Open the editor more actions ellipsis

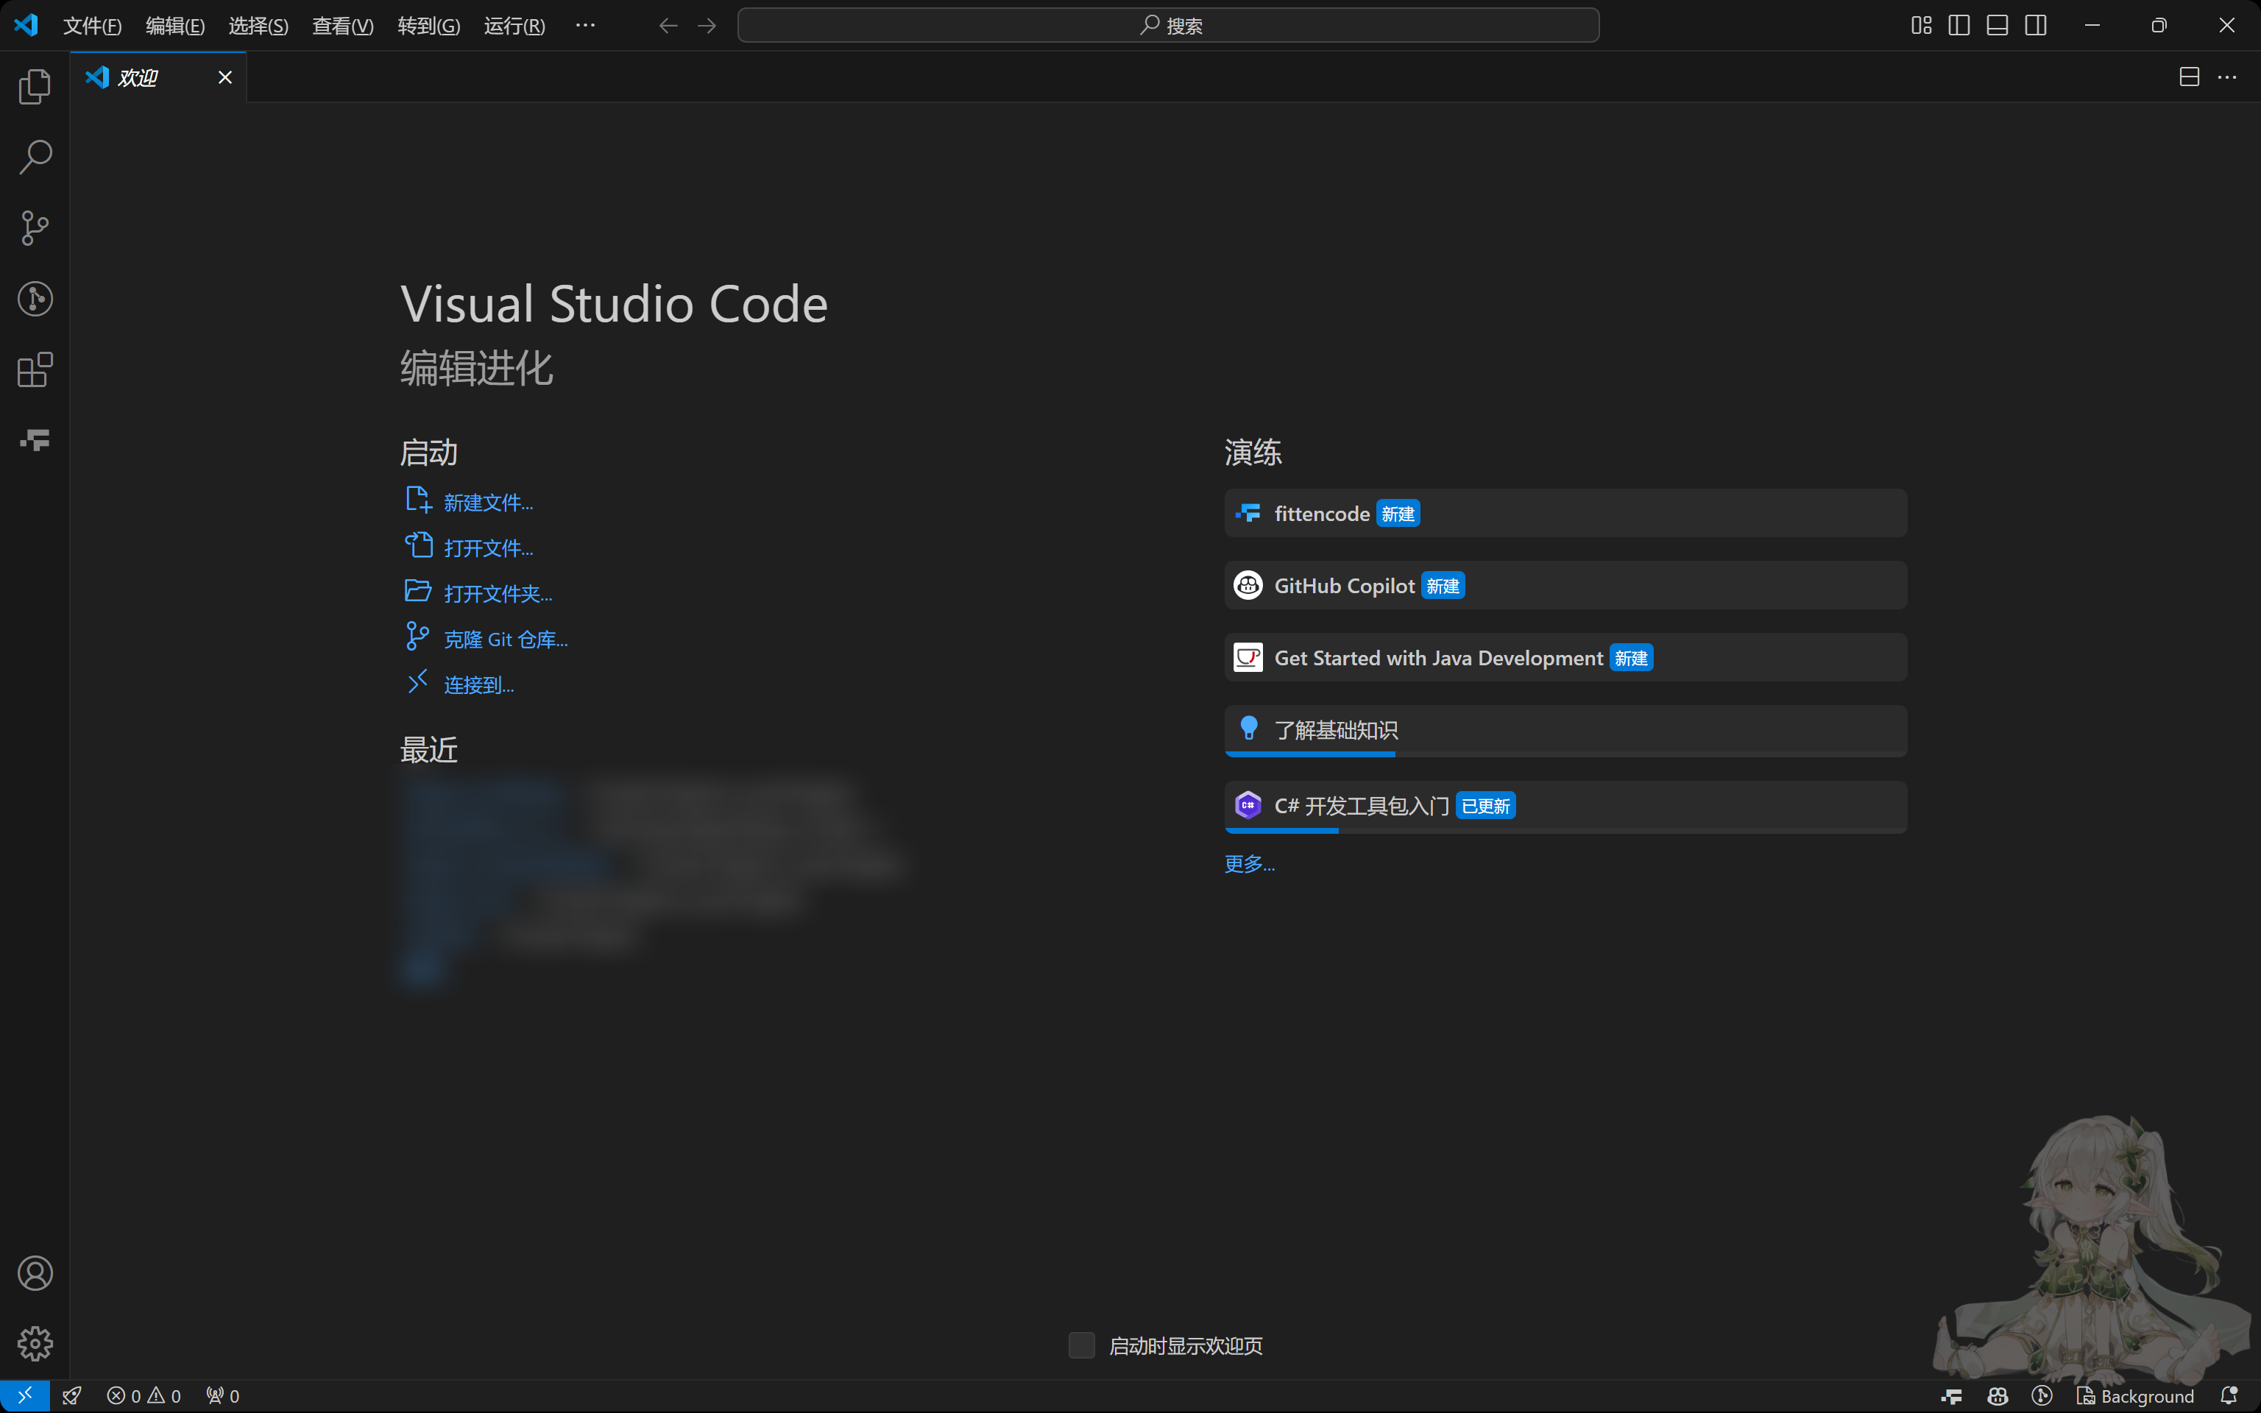pyautogui.click(x=2227, y=77)
